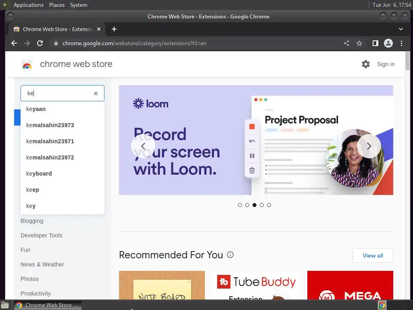Open the Chrome profile avatar

click(388, 43)
